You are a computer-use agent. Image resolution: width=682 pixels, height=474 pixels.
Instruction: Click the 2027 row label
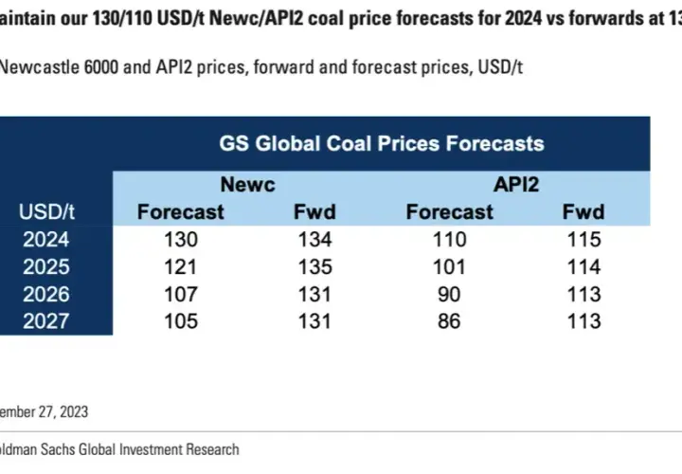(46, 321)
